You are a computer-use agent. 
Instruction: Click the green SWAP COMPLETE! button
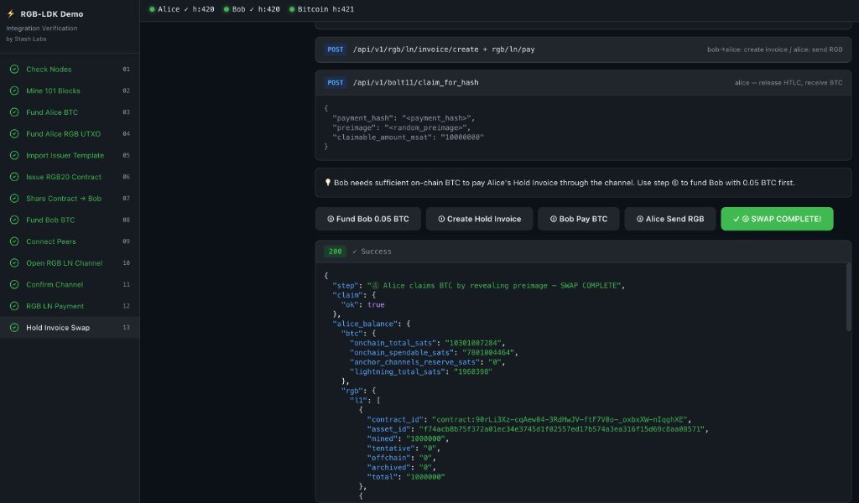pyautogui.click(x=777, y=219)
